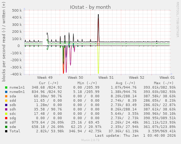The width and height of the screenshot is (181, 144).
Task: Click the 400 k y-axis label
Action: pyautogui.click(x=17, y=17)
